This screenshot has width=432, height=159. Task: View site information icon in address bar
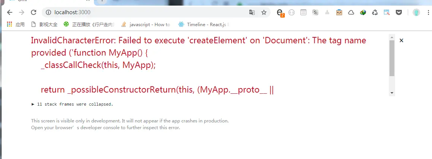click(x=48, y=12)
